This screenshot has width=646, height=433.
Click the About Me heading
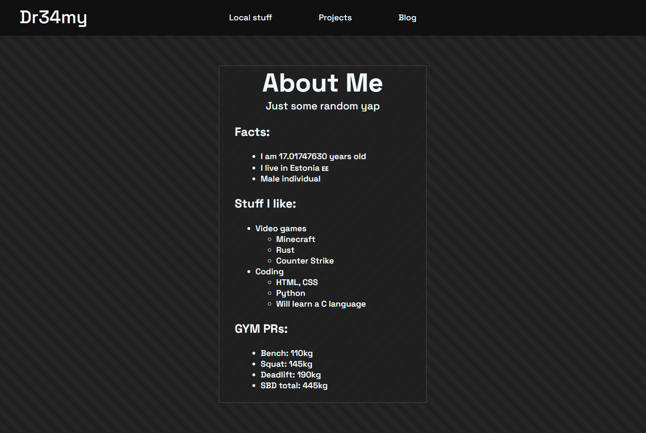[x=322, y=83]
